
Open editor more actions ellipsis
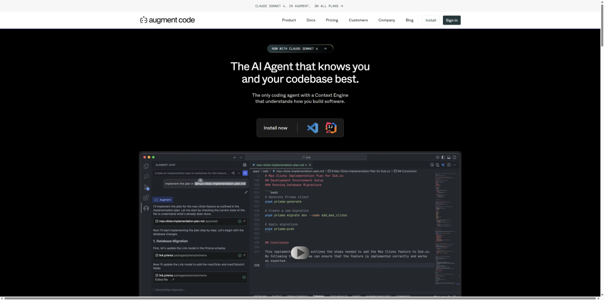455,165
